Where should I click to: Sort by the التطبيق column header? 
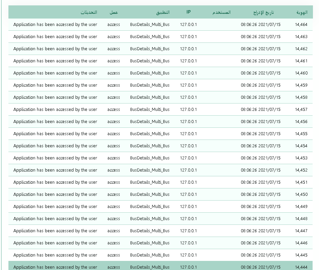coord(163,12)
